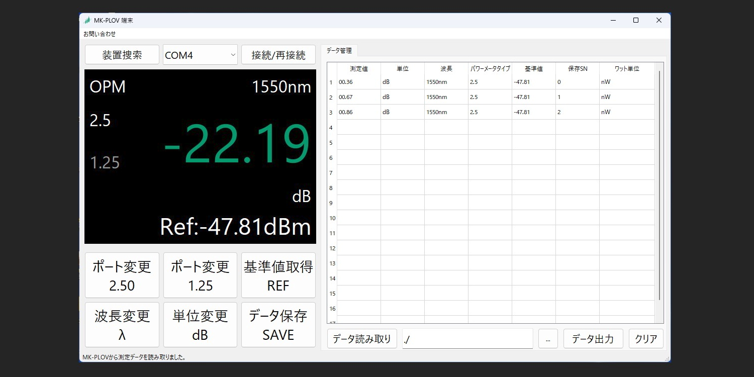
Task: Click the クリア button
Action: 646,339
